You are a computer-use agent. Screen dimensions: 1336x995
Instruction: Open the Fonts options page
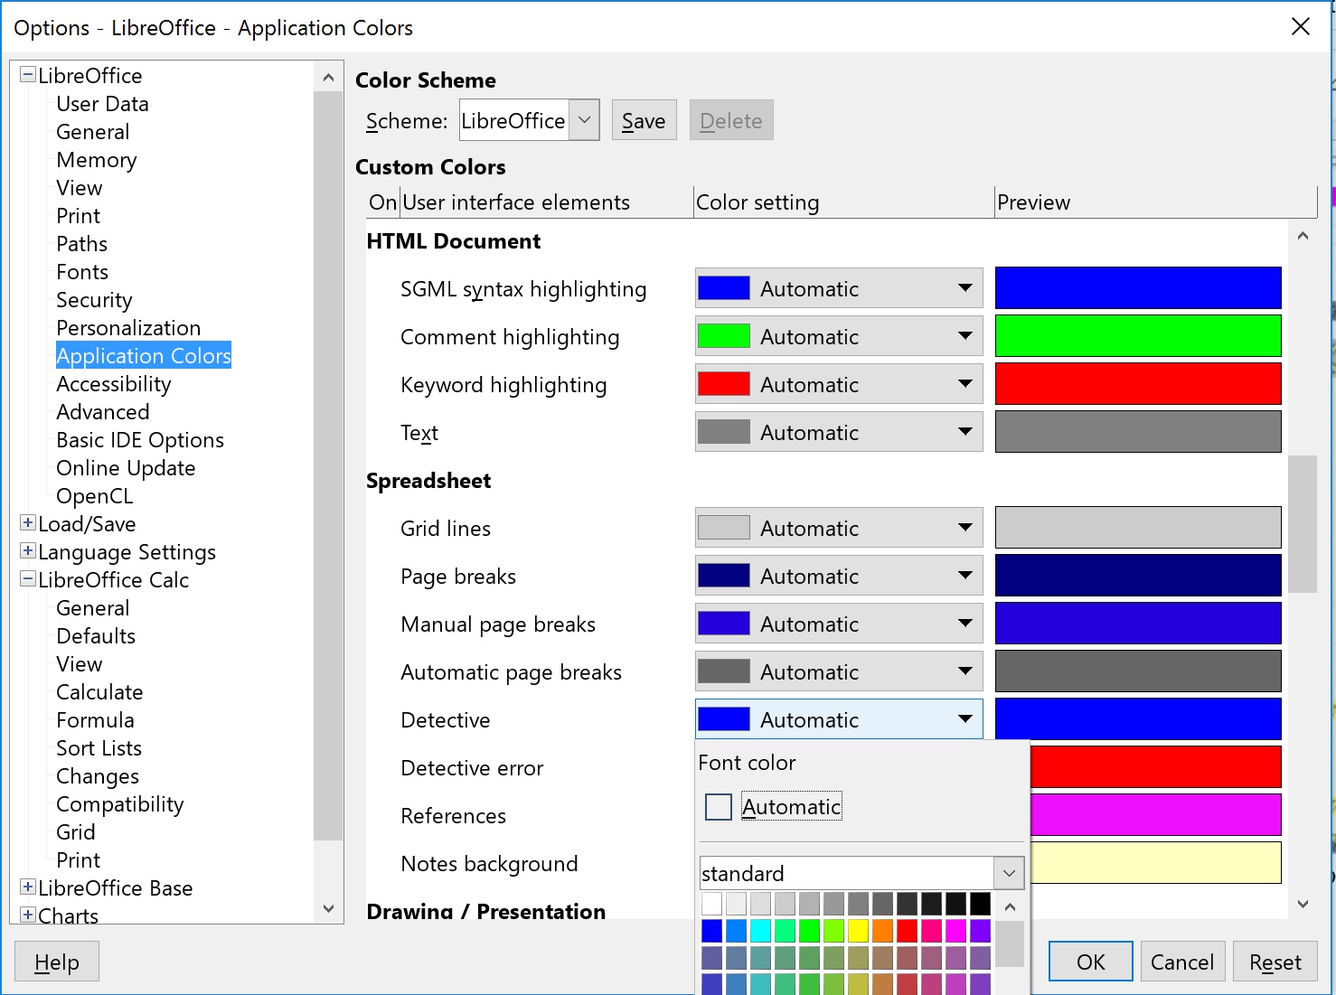[x=81, y=271]
